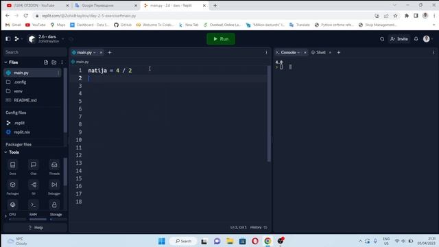Screen dimensions: 439x247
Task: Open the console pane three-dot menu
Action: [434, 52]
